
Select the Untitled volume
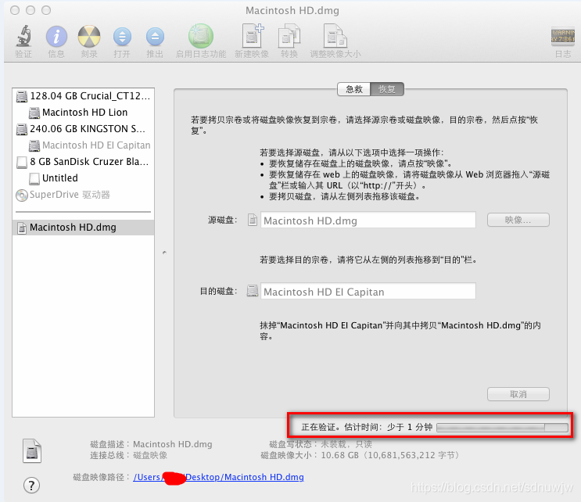[x=84, y=177]
